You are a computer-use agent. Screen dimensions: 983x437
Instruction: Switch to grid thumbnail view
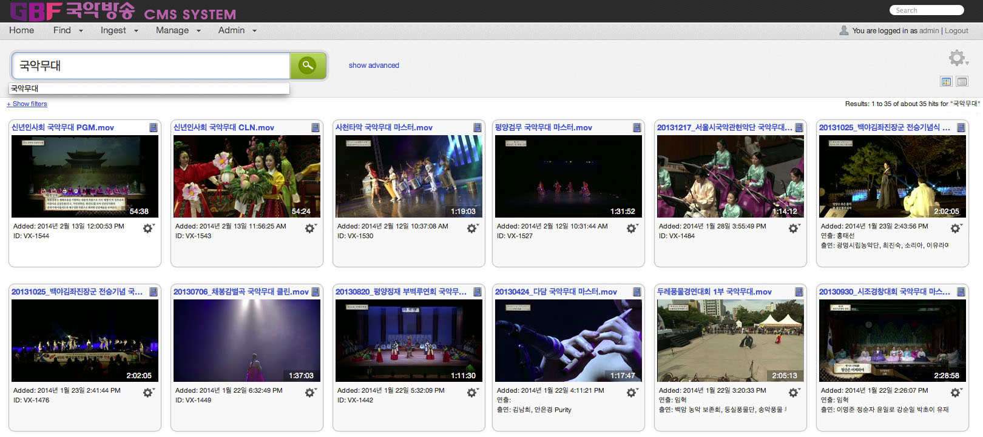[946, 81]
